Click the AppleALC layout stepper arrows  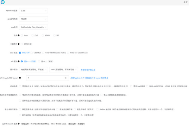(66, 78)
